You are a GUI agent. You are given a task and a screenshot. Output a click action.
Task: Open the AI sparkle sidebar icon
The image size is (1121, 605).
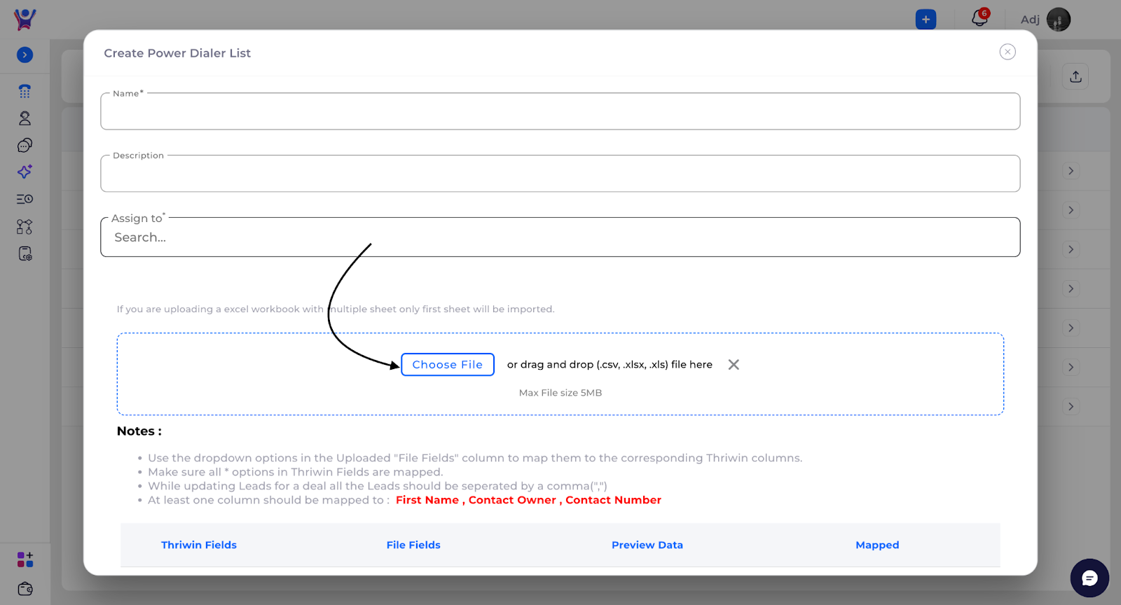tap(25, 172)
